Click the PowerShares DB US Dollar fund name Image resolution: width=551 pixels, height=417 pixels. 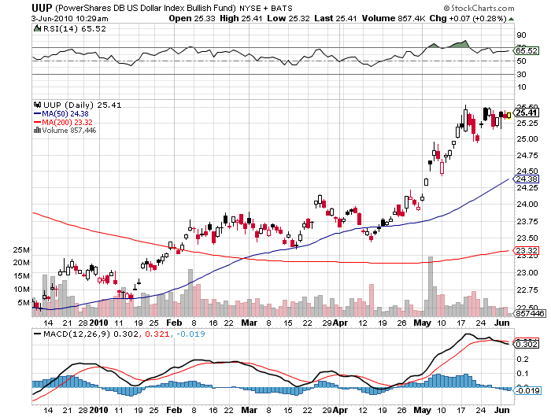tap(146, 8)
